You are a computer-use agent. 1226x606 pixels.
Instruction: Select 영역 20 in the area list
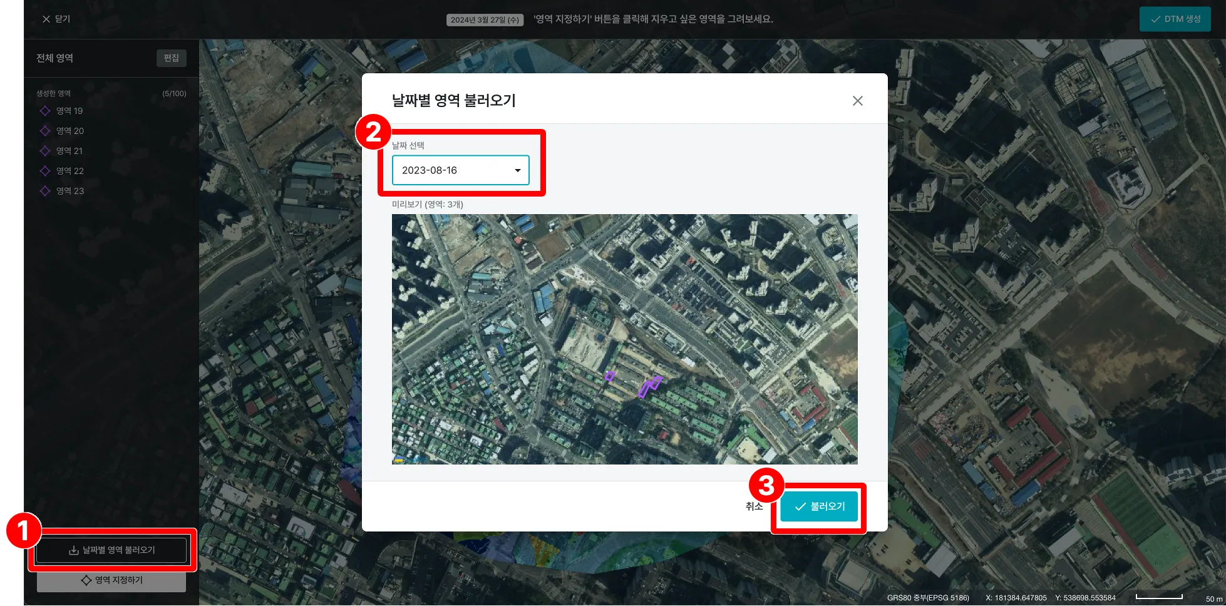tap(70, 131)
